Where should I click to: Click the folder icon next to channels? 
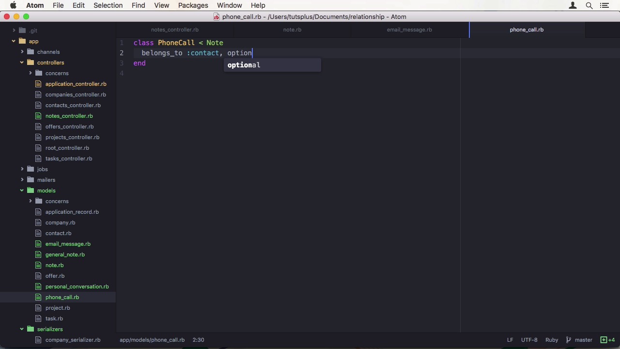pyautogui.click(x=31, y=52)
